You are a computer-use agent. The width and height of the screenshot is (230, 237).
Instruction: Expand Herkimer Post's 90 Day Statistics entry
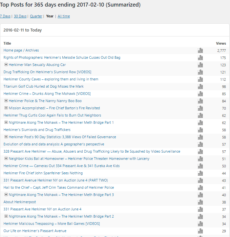6,137
